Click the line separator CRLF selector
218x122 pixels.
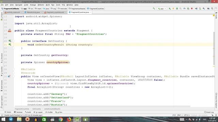pyautogui.click(x=180, y=115)
